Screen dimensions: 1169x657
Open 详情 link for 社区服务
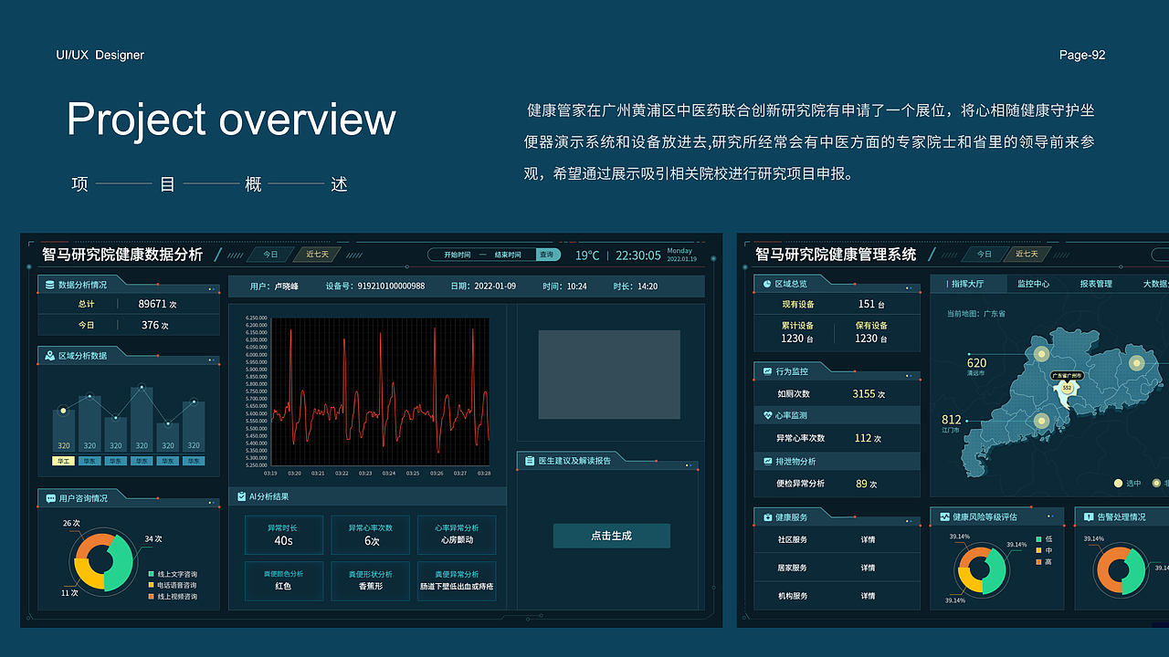click(x=868, y=539)
